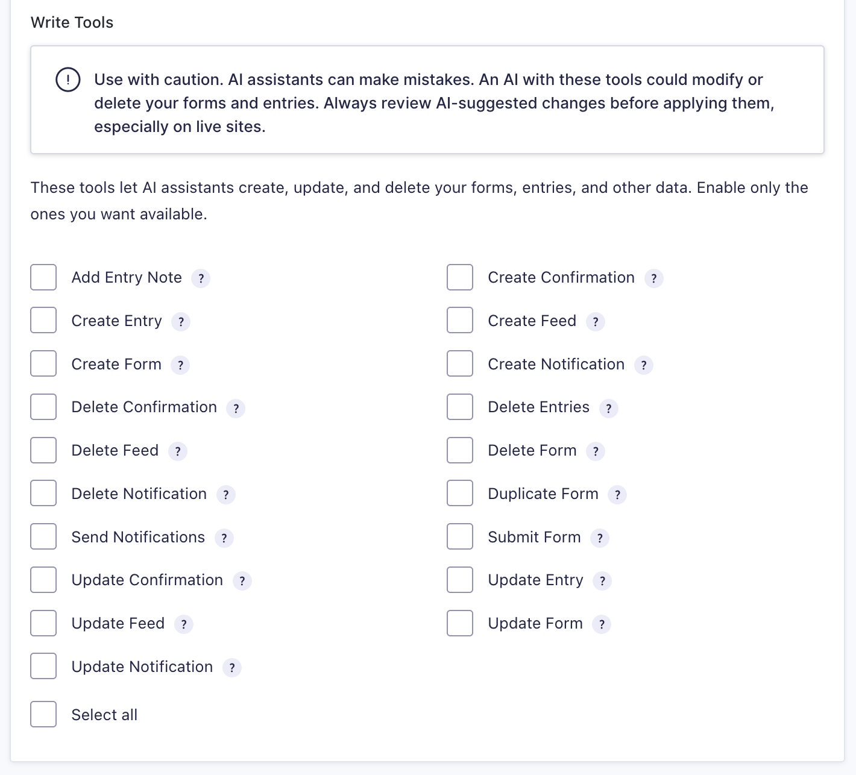Click the Delete Notification label
This screenshot has height=775, width=856.
click(139, 494)
